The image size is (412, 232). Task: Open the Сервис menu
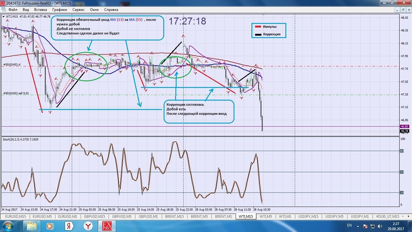pos(78,10)
